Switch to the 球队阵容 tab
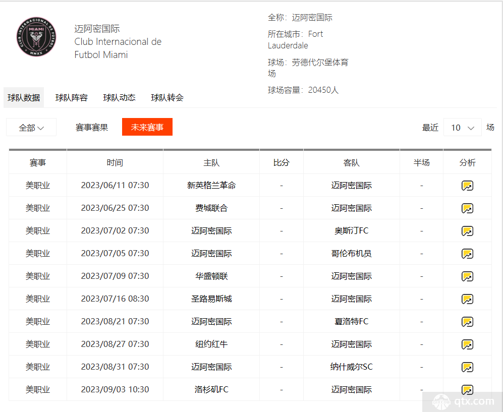This screenshot has height=412, width=503. [72, 97]
